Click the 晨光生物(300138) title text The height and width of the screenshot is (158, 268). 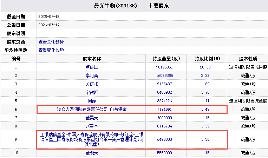coord(115,6)
